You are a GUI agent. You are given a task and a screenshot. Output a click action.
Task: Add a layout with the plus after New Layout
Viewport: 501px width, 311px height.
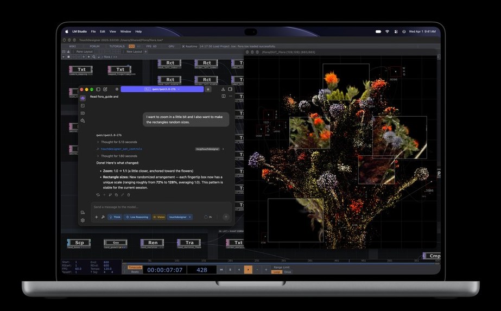click(x=146, y=52)
